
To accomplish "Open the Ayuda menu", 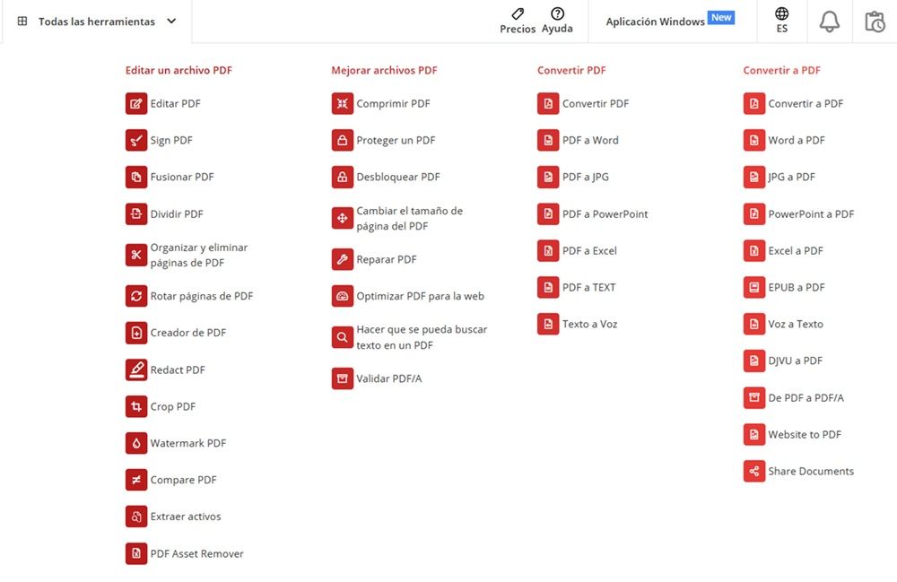I will tap(557, 21).
